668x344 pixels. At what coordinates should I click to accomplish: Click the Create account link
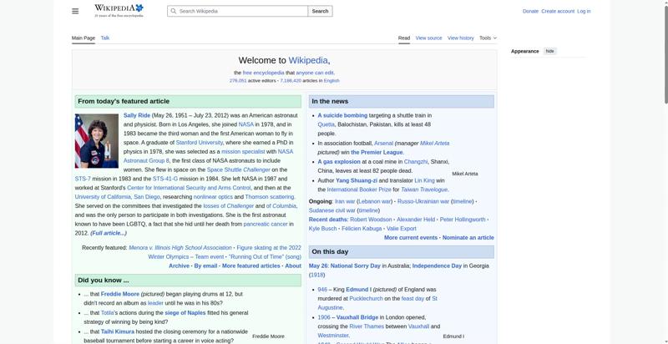click(558, 11)
